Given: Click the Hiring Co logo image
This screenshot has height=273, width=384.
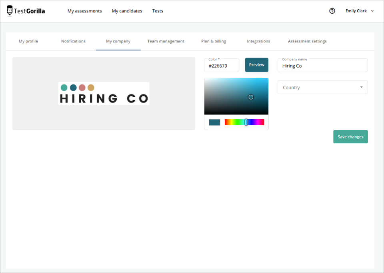Looking at the screenshot, I should [x=104, y=94].
